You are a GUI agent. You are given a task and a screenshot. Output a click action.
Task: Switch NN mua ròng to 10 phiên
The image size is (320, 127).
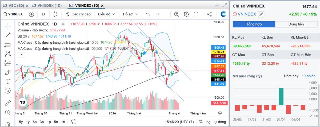(x=308, y=76)
